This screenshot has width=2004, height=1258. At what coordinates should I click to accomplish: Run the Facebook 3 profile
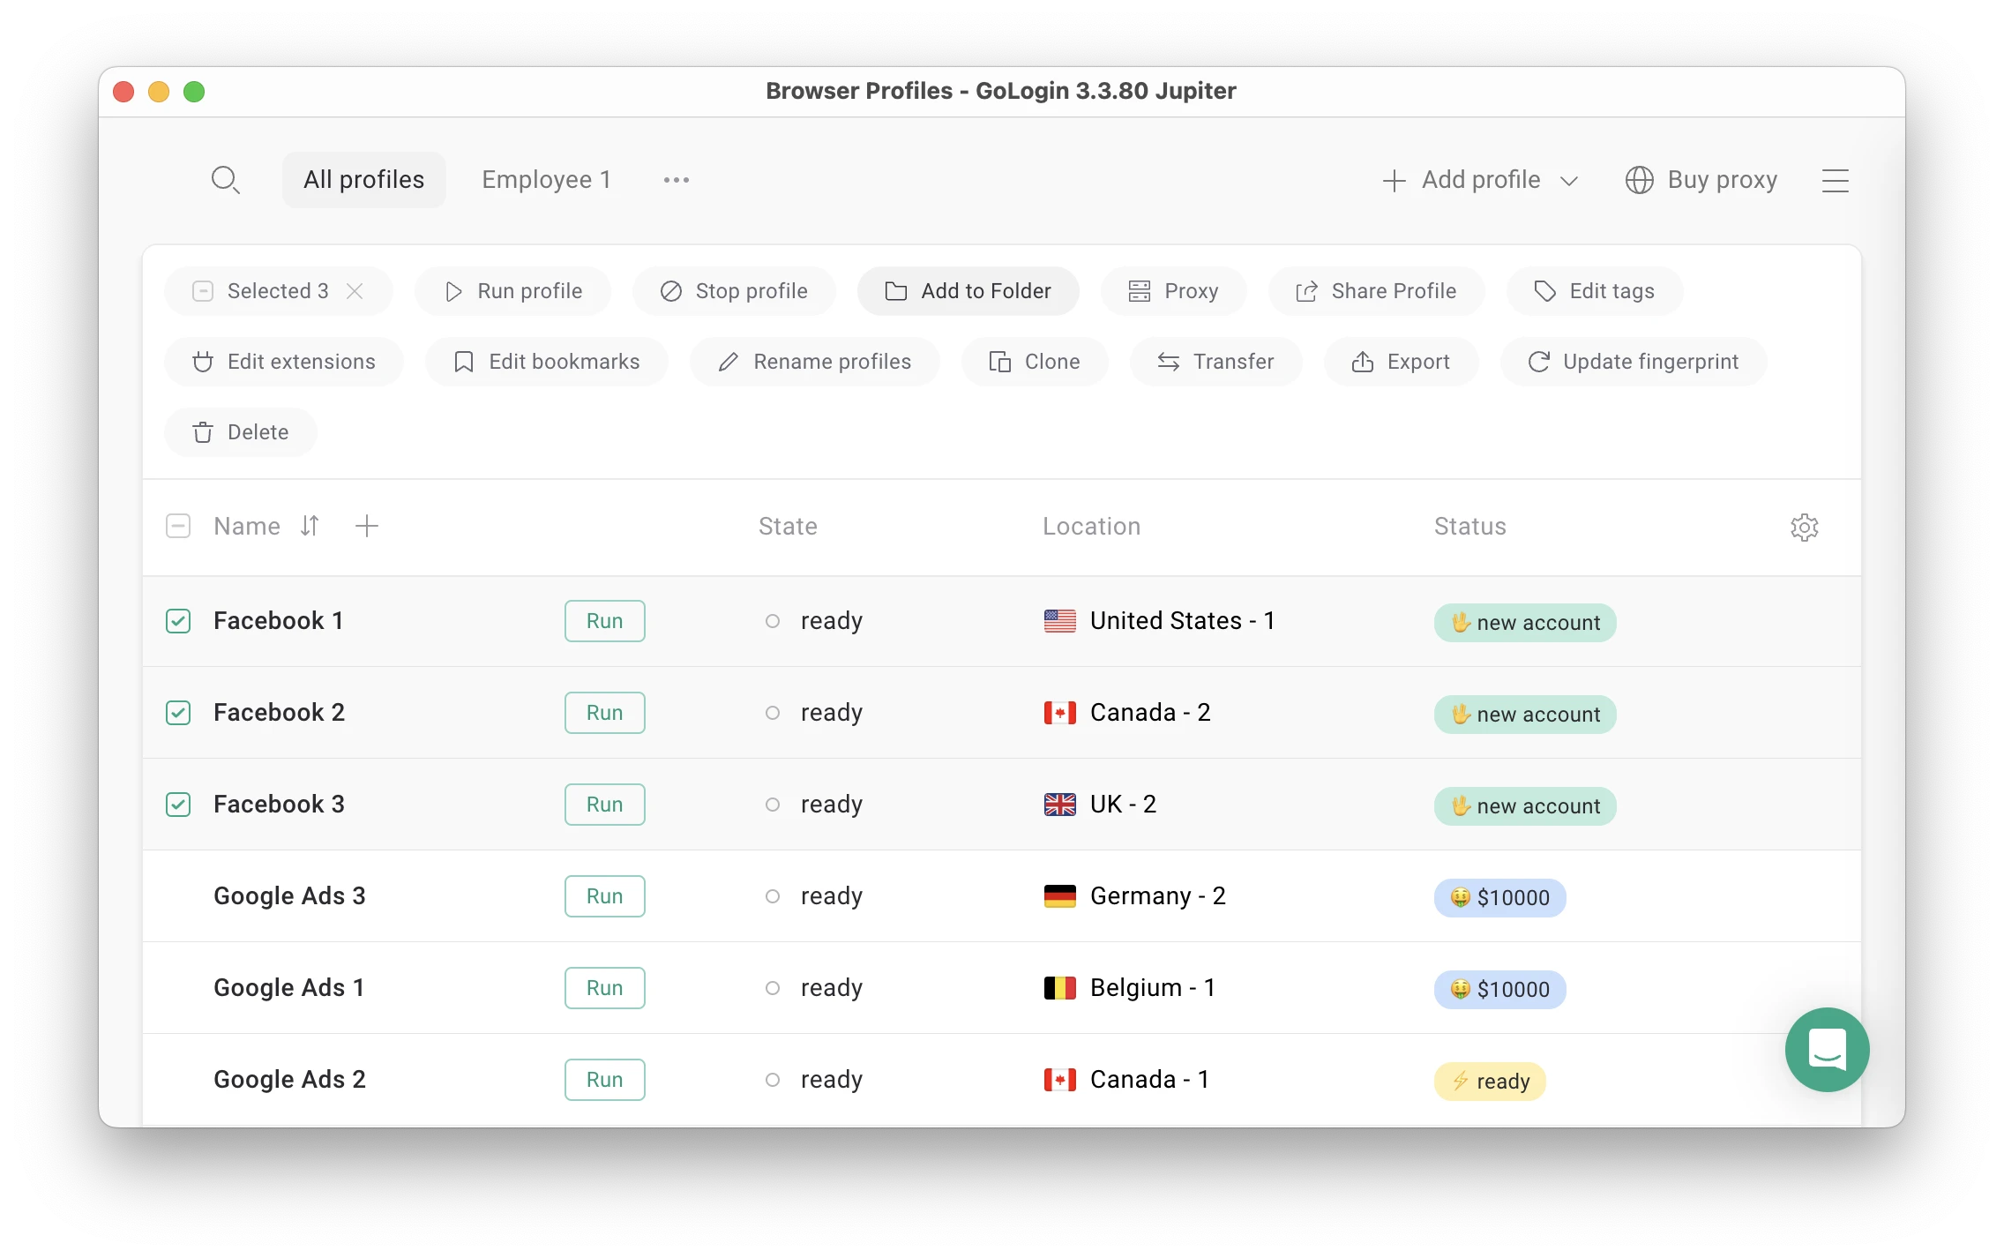coord(605,805)
